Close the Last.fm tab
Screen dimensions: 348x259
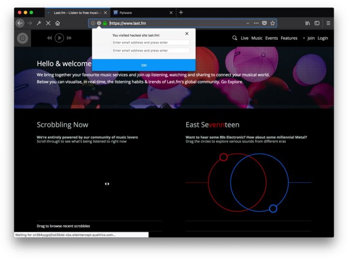105,13
